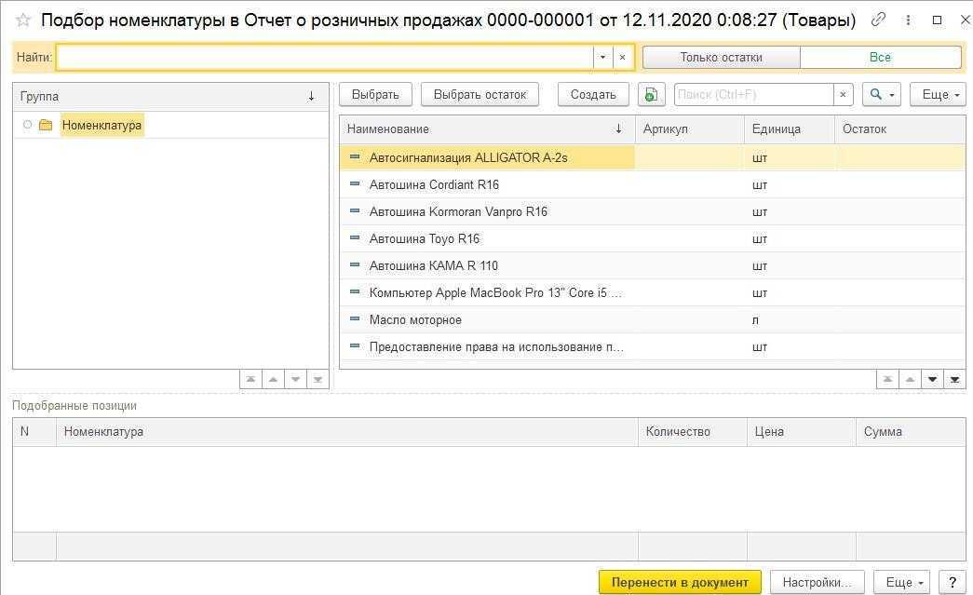Click the favorites star icon in title
The width and height of the screenshot is (973, 595).
pyautogui.click(x=23, y=20)
